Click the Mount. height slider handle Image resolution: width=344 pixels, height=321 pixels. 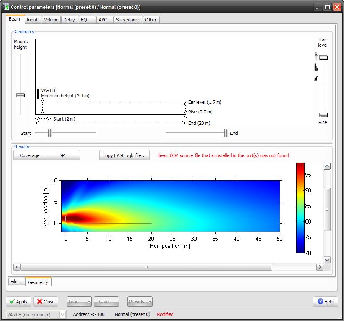(21, 95)
